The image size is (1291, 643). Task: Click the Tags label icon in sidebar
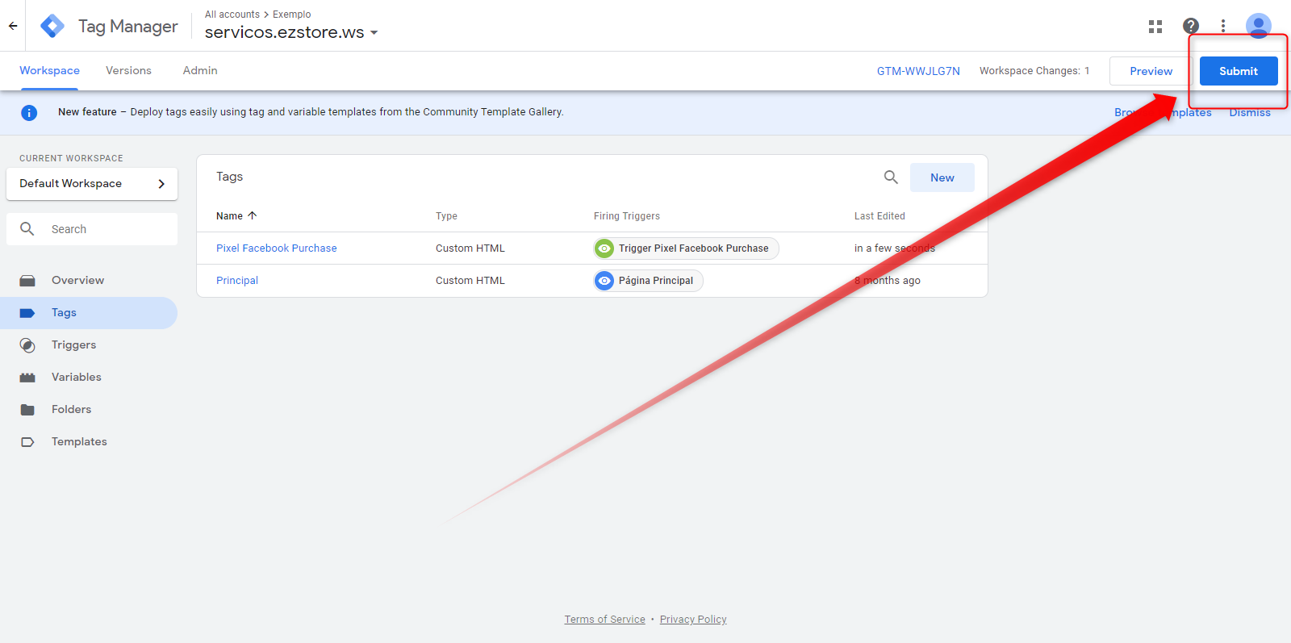tap(27, 313)
